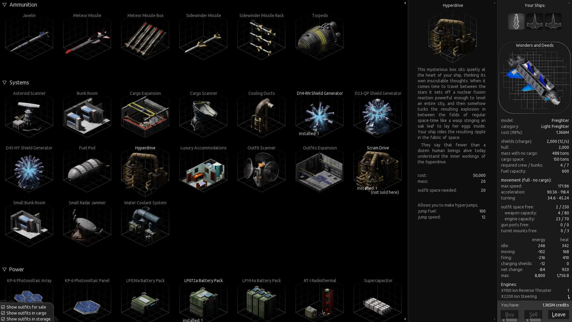
Task: Select the Supercapacitor outfit
Action: tap(377, 301)
